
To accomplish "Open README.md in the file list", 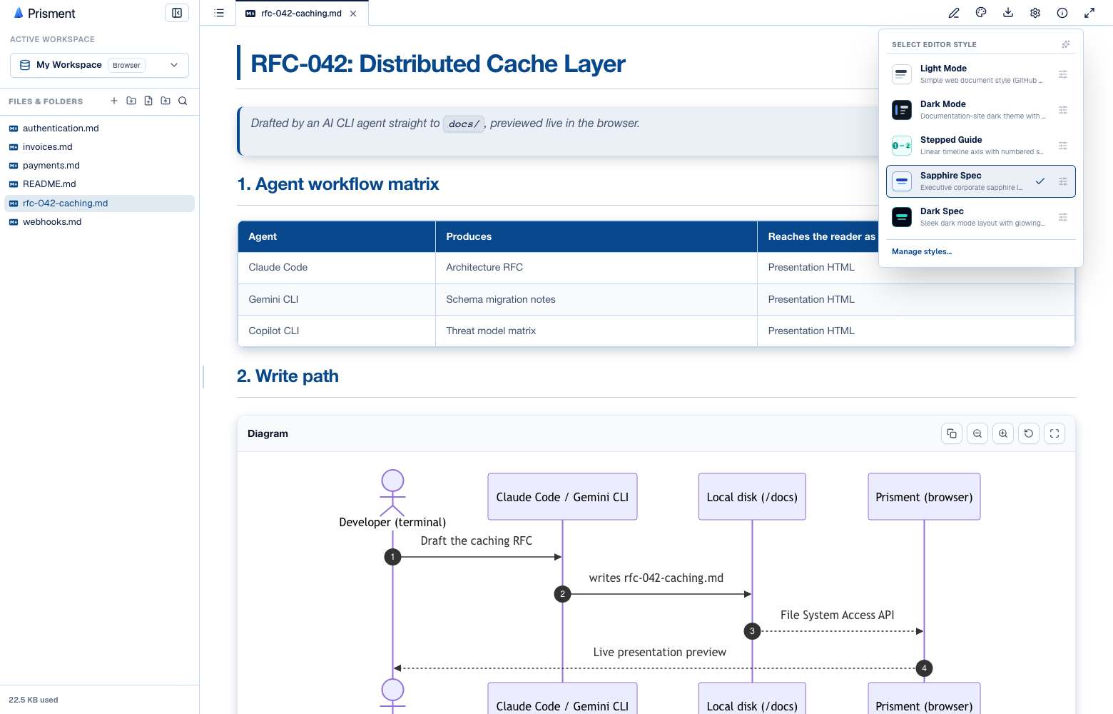I will 99,184.
